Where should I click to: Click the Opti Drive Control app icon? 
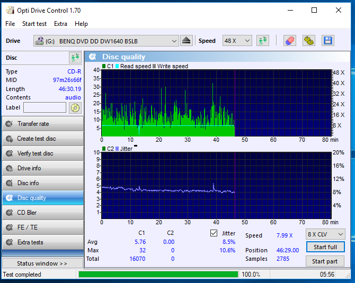coord(10,10)
